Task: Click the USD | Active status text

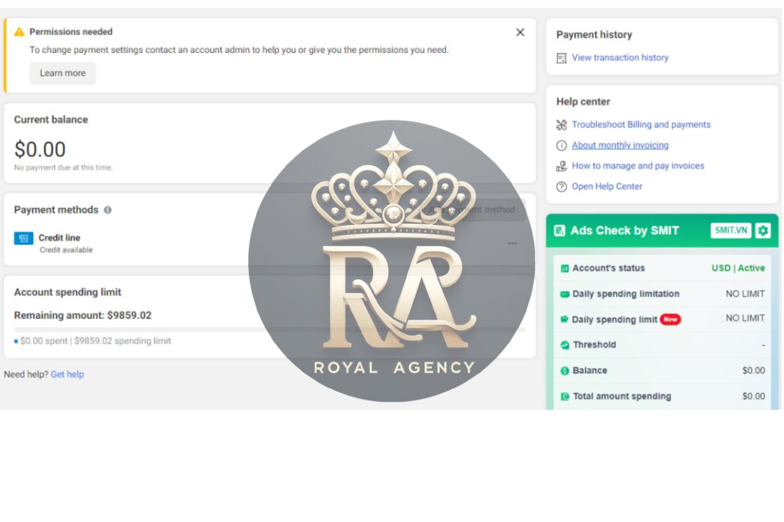Action: point(738,268)
